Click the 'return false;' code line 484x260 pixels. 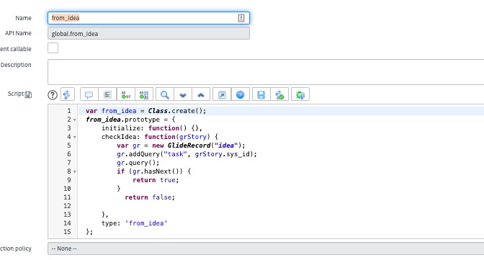click(150, 197)
